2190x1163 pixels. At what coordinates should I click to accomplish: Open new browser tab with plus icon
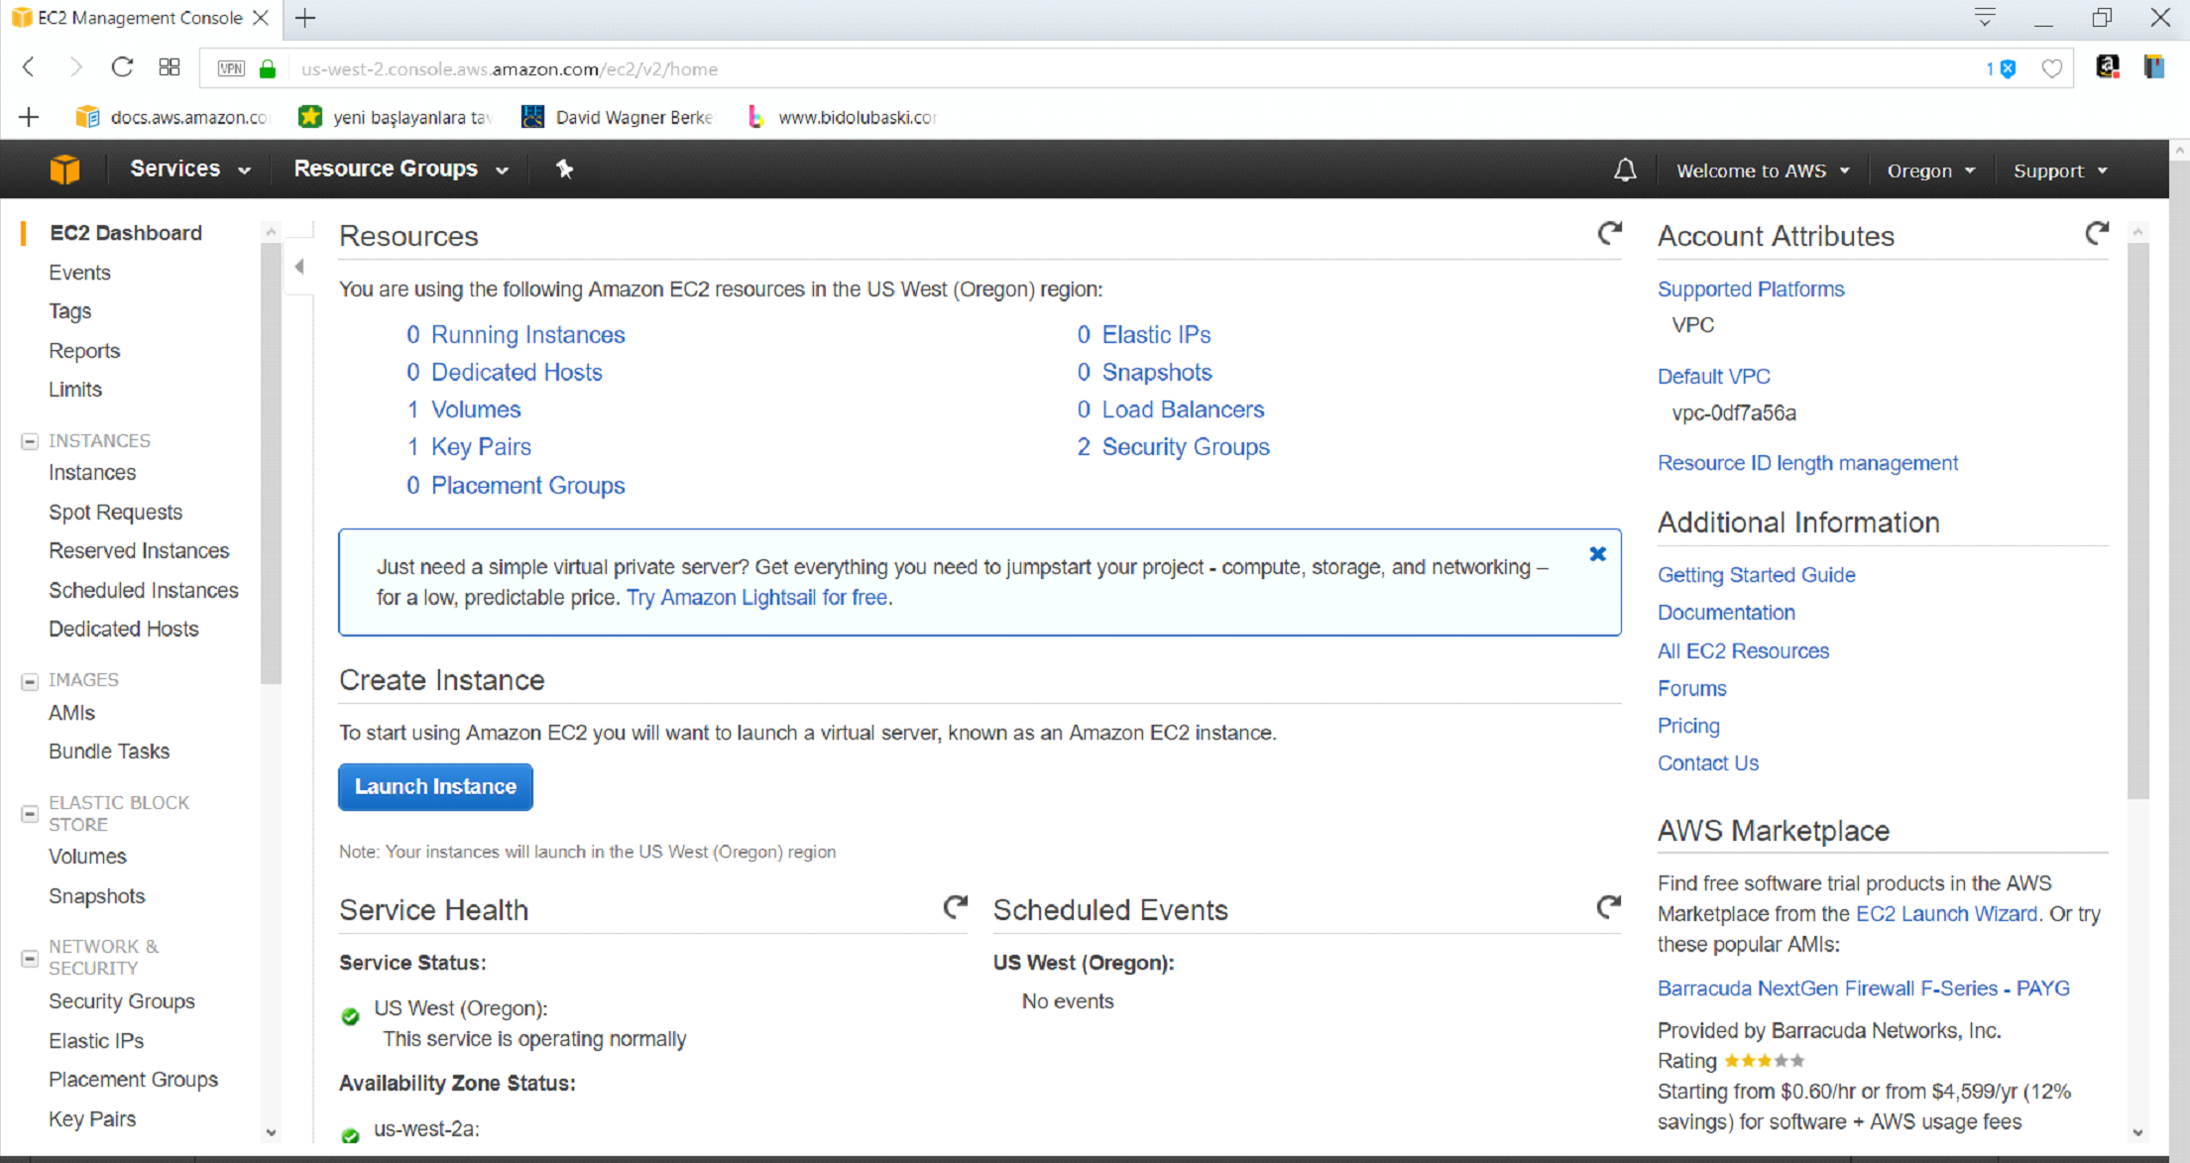[305, 18]
